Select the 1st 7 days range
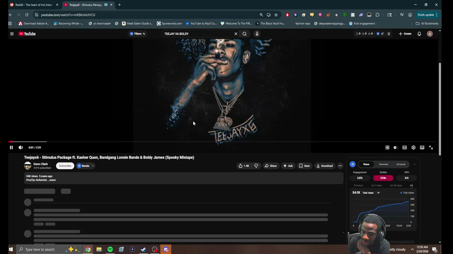 [x=376, y=186]
